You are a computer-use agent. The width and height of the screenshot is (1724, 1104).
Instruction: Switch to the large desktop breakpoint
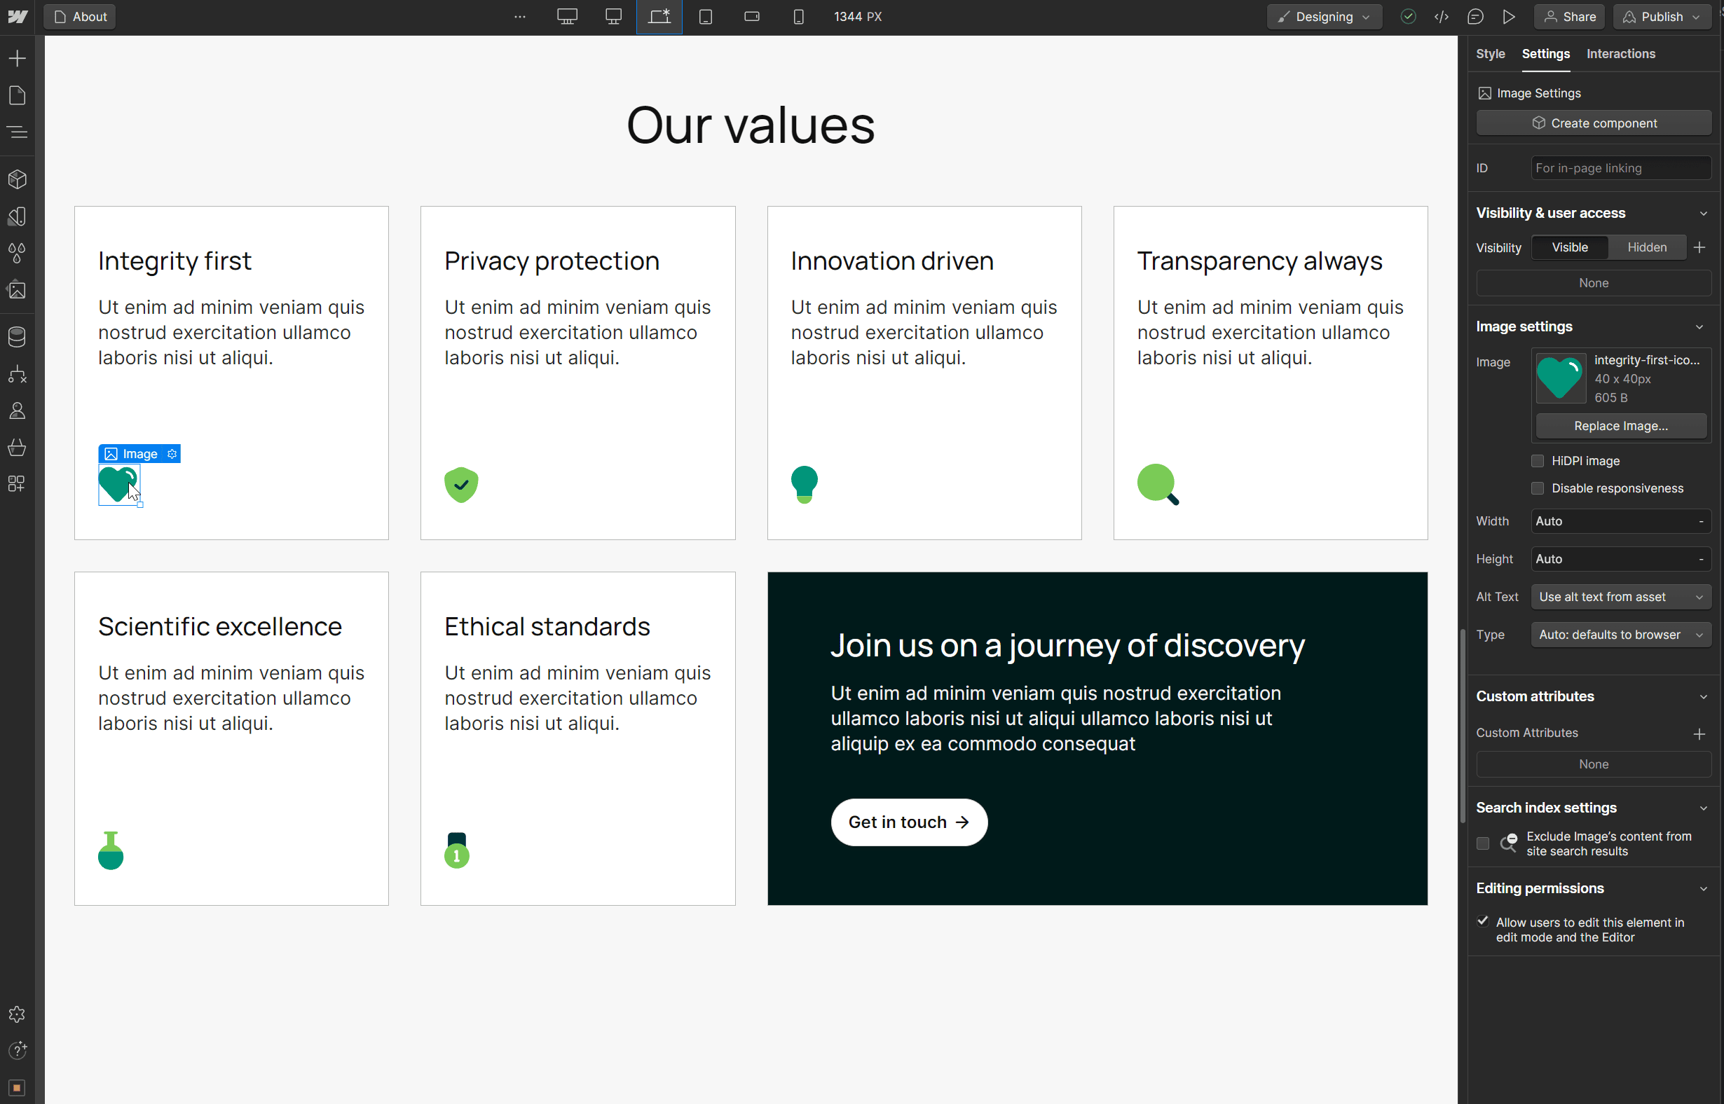[567, 17]
